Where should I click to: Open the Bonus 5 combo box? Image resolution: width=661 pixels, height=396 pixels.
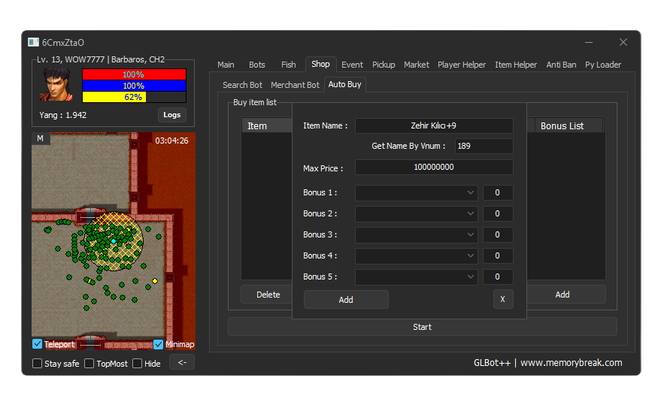click(x=416, y=277)
